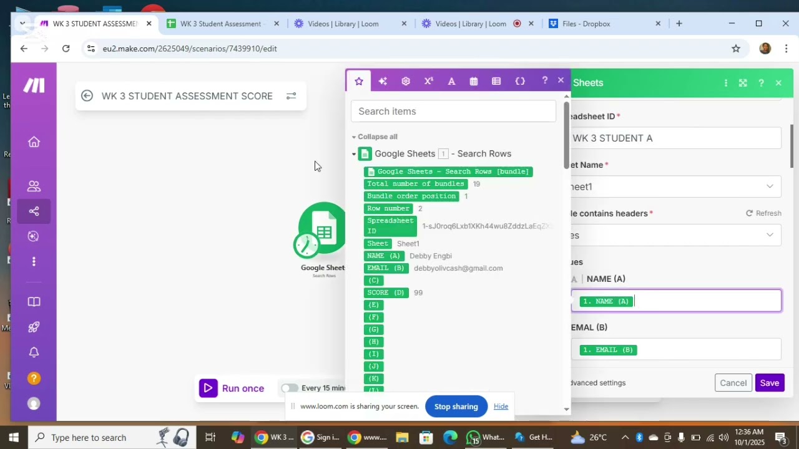Screen dimensions: 799x449
Task: Toggle the Every 15 minutes scheduling switch
Action: pos(289,388)
